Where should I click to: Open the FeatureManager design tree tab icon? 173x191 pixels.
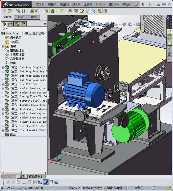click(4, 24)
